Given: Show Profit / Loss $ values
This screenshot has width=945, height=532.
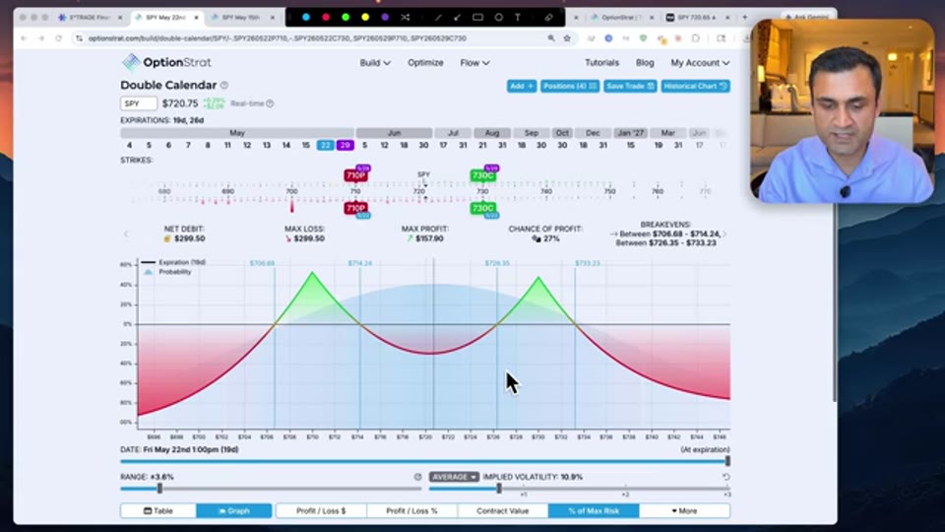Looking at the screenshot, I should pyautogui.click(x=321, y=511).
